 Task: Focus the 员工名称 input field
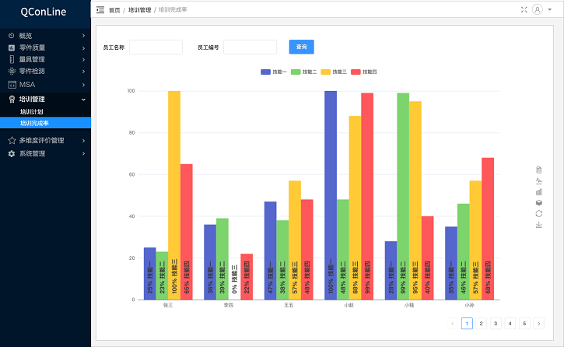(x=156, y=47)
